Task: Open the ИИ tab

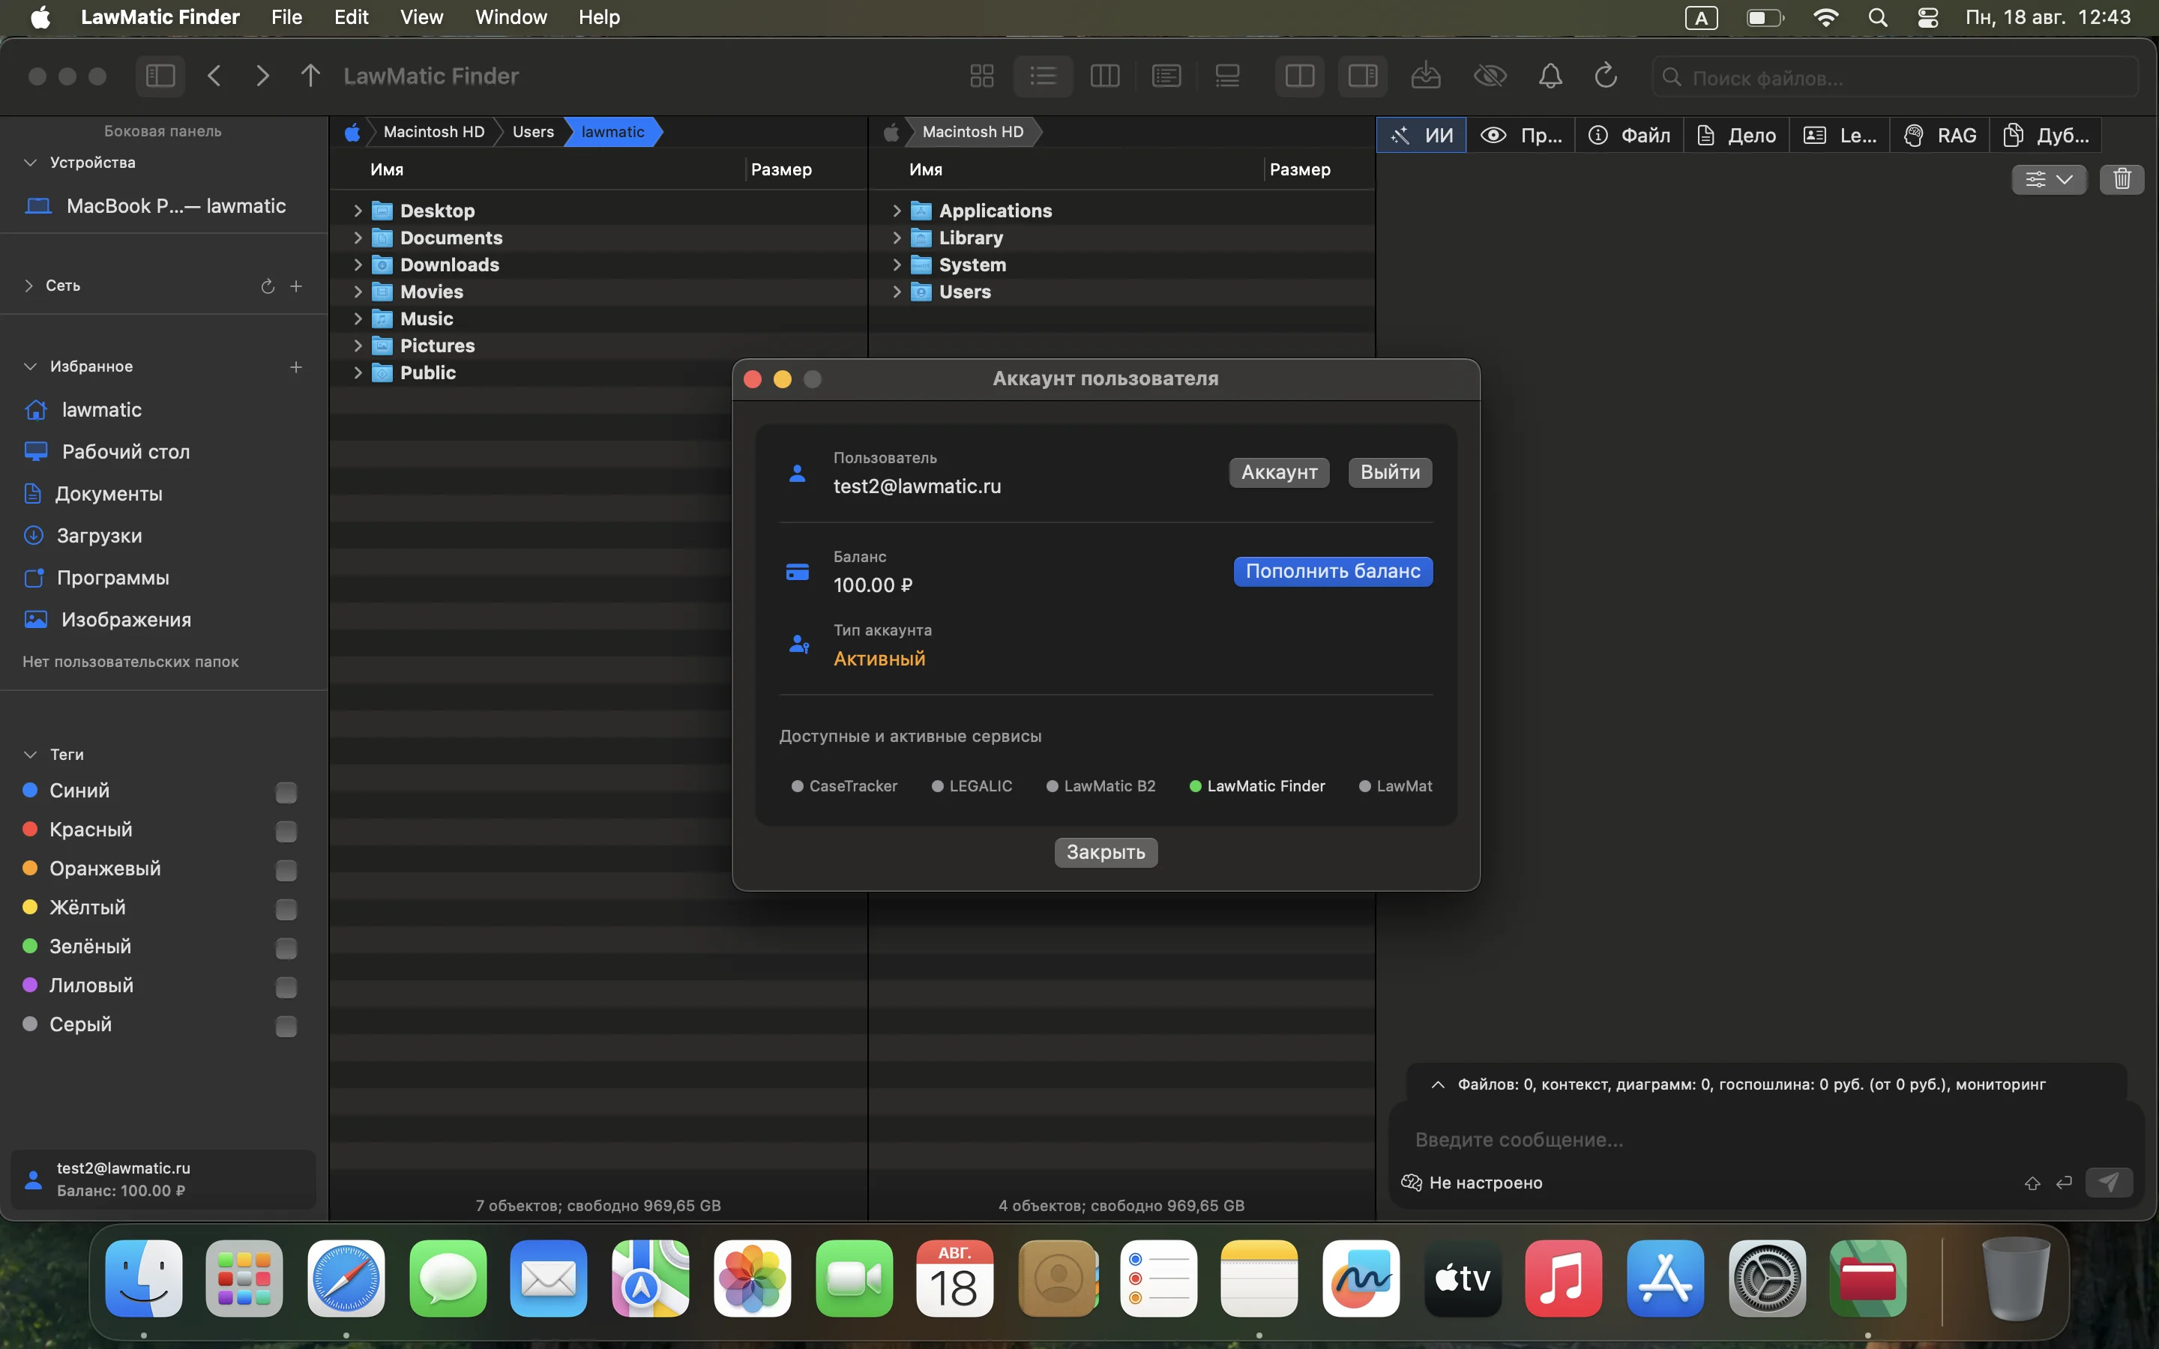Action: click(1421, 135)
